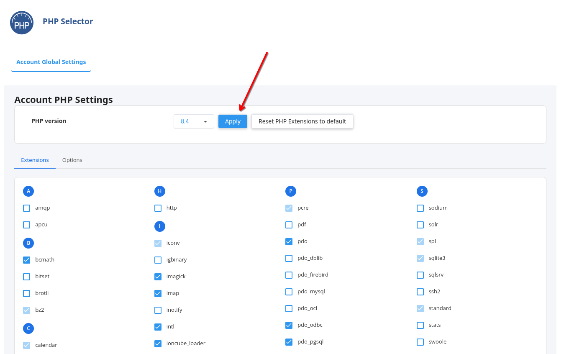Enable the igbinary extension checkbox

(x=158, y=260)
